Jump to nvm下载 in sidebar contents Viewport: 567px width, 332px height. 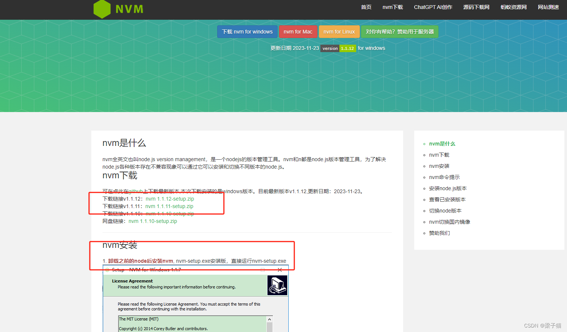[x=439, y=155]
